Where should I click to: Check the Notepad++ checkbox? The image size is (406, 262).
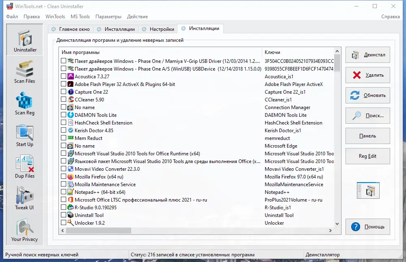[63, 192]
